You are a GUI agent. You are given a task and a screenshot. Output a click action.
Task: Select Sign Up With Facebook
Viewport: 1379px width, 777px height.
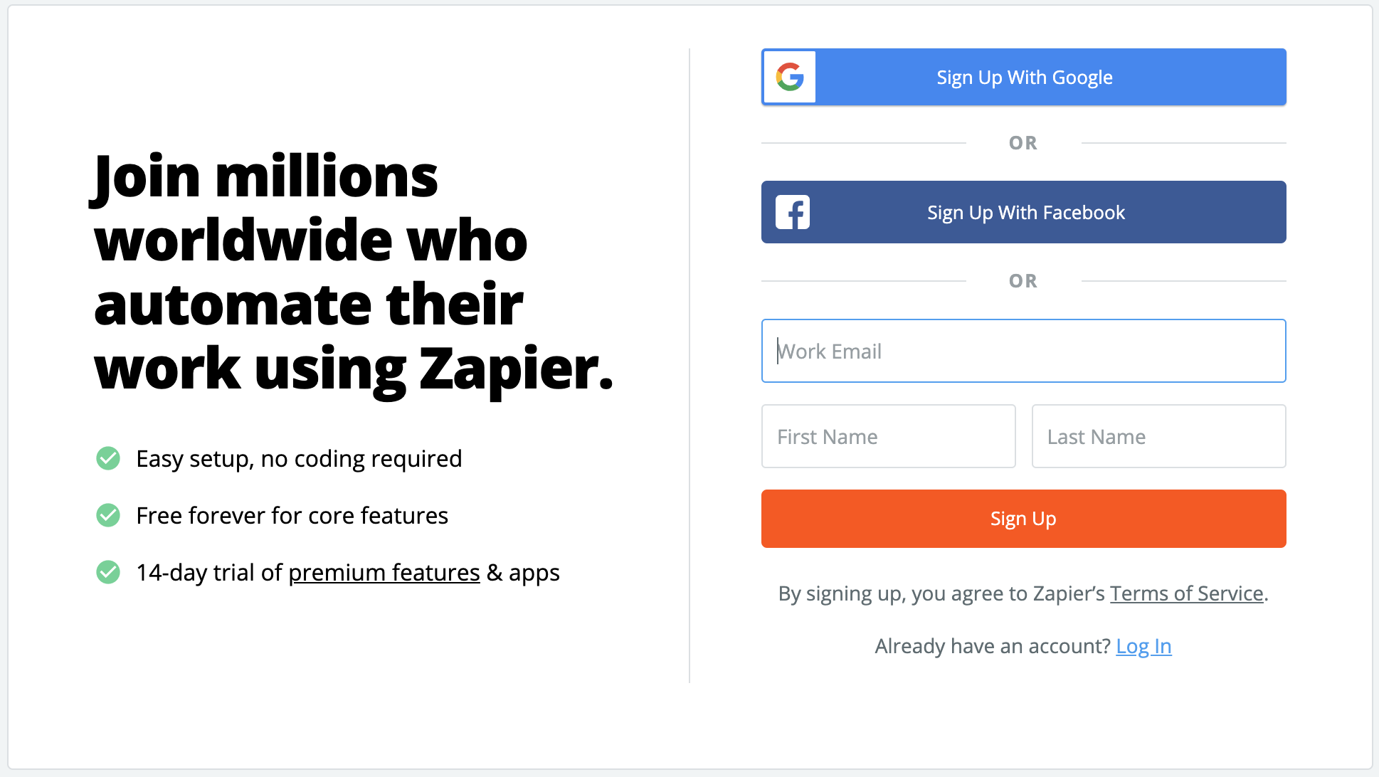(1023, 212)
